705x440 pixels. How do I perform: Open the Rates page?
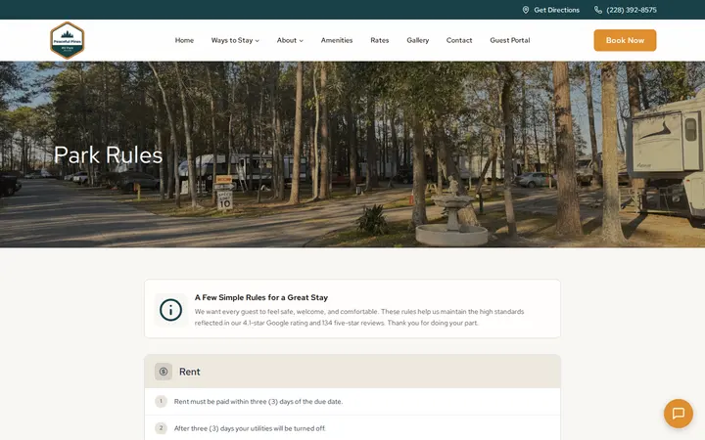click(380, 40)
